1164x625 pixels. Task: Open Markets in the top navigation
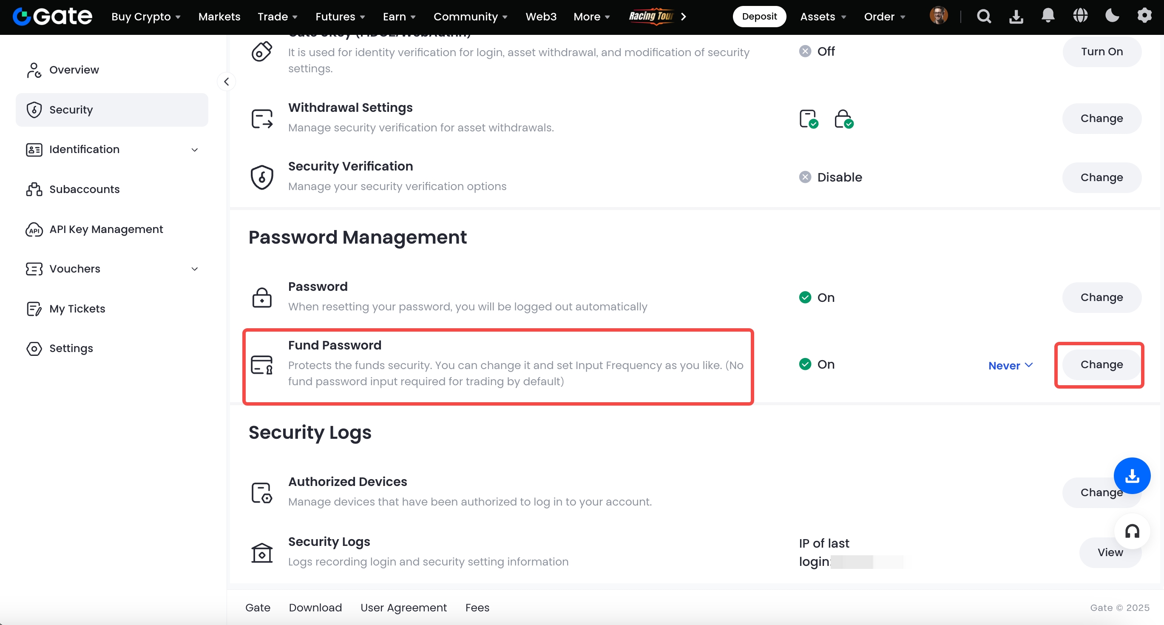219,17
